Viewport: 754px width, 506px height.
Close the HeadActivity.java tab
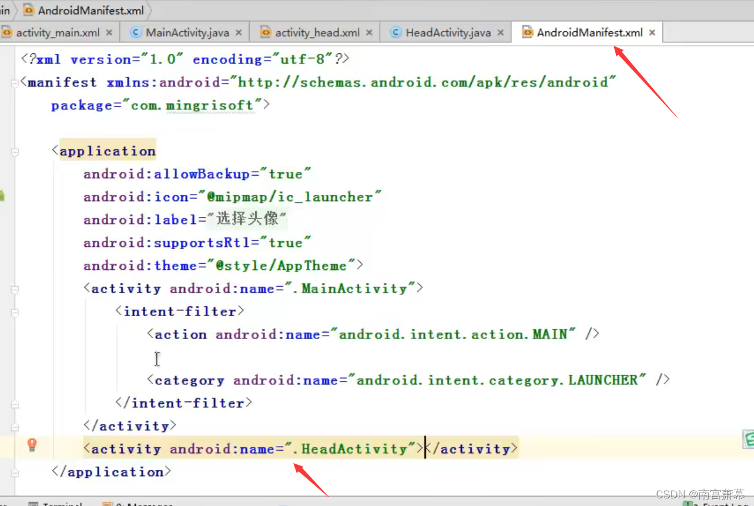[500, 33]
